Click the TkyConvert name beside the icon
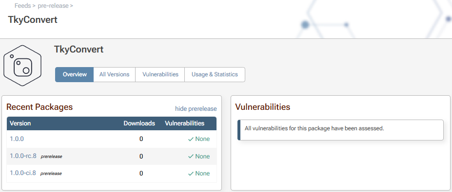The image size is (452, 192). click(79, 50)
